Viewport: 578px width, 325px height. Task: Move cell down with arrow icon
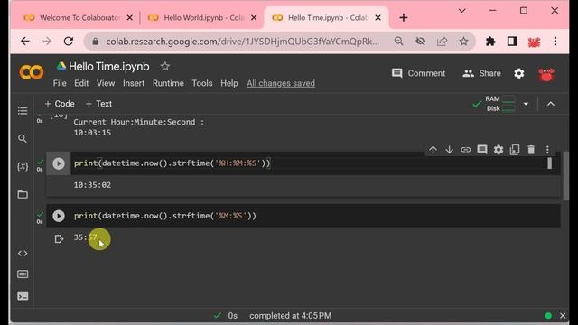click(x=449, y=150)
